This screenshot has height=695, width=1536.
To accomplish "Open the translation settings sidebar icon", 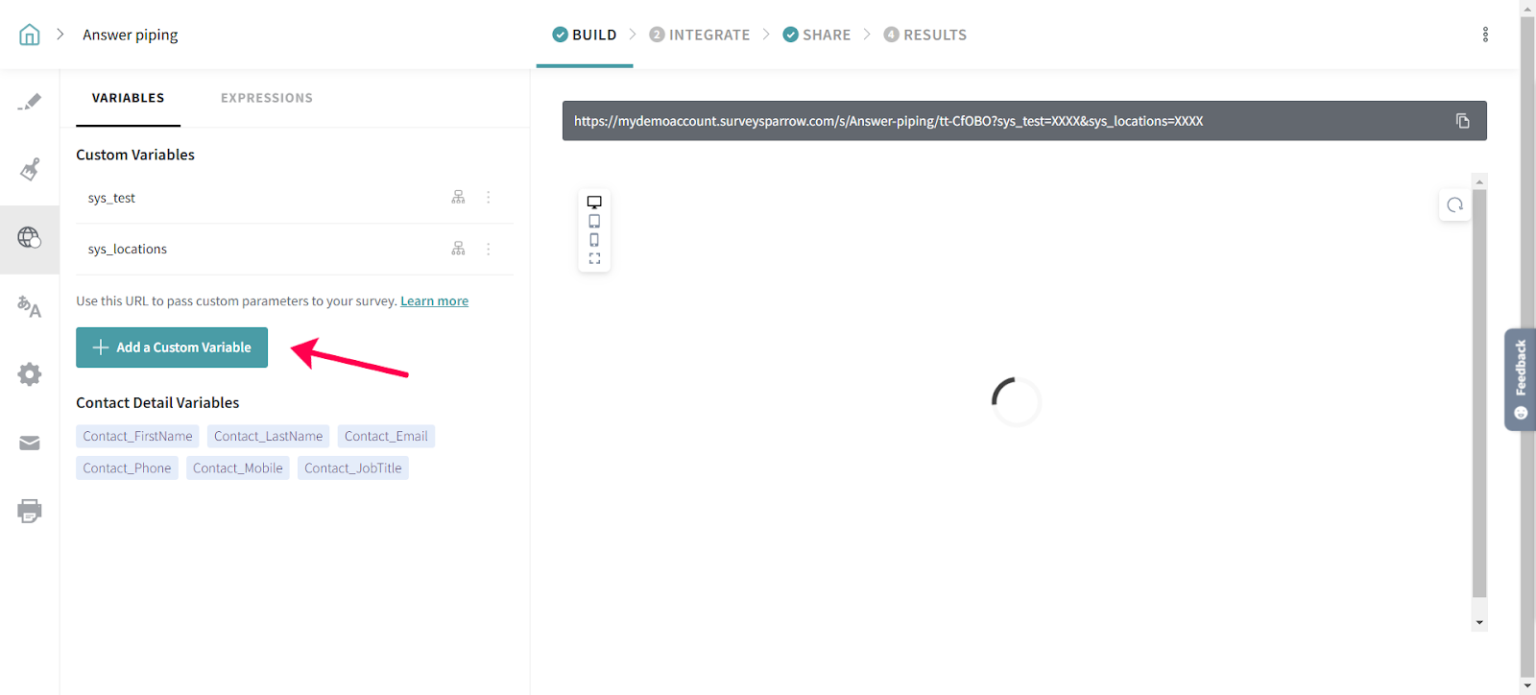I will 30,307.
